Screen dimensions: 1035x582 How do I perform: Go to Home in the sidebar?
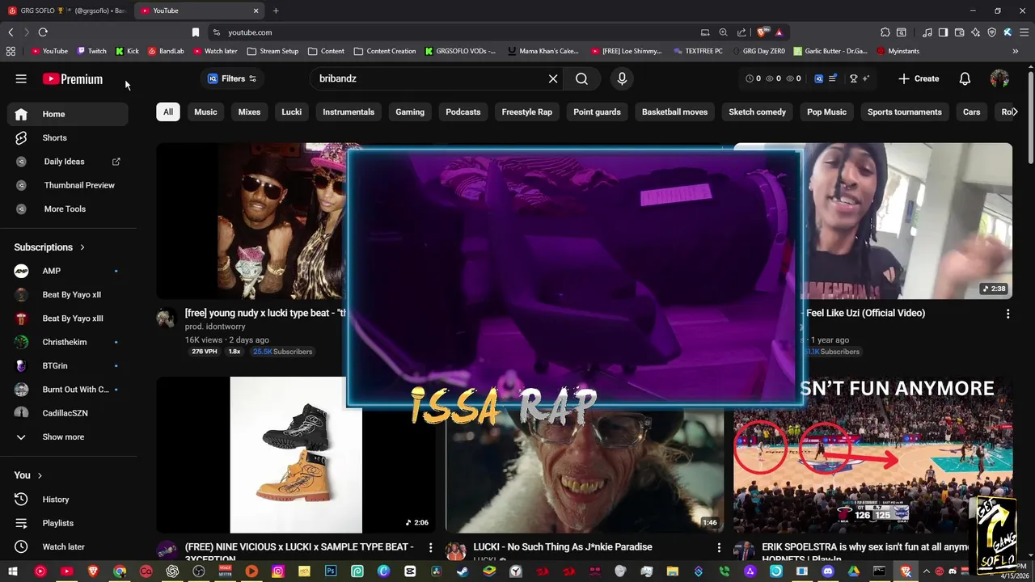[68, 114]
